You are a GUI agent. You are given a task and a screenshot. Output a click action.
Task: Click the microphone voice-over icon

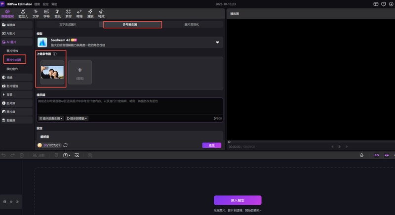coord(361,155)
